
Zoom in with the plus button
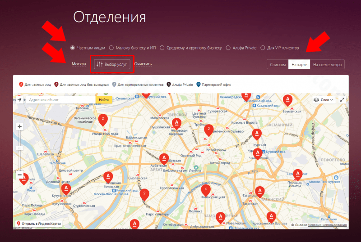[20, 126]
